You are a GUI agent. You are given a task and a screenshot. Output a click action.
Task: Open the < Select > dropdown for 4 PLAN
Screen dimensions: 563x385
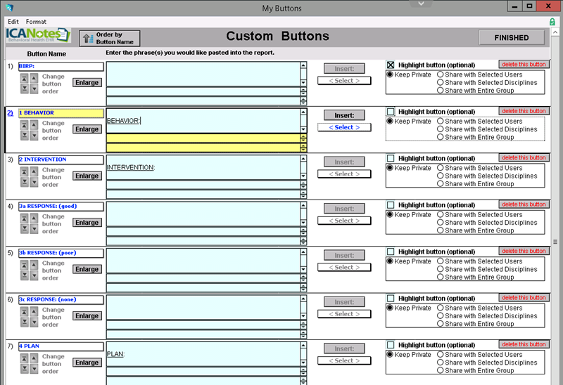(x=344, y=360)
